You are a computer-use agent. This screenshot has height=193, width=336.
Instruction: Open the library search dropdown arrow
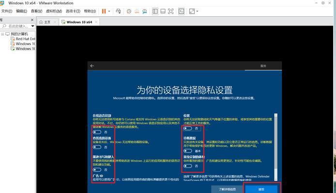(32, 26)
